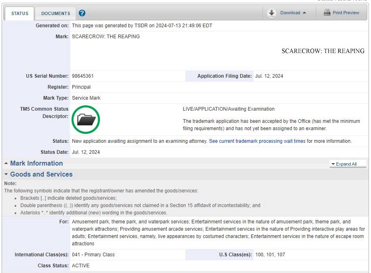The width and height of the screenshot is (371, 273).
Task: Click the 'Brackets [..] indicate deleted goods/services' note
Action: click(x=68, y=198)
